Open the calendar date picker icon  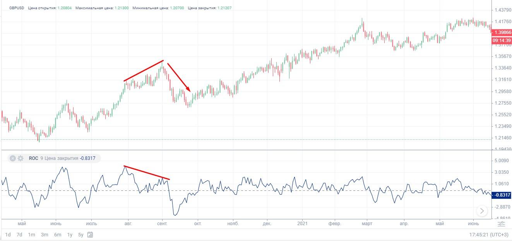[x=90, y=234]
